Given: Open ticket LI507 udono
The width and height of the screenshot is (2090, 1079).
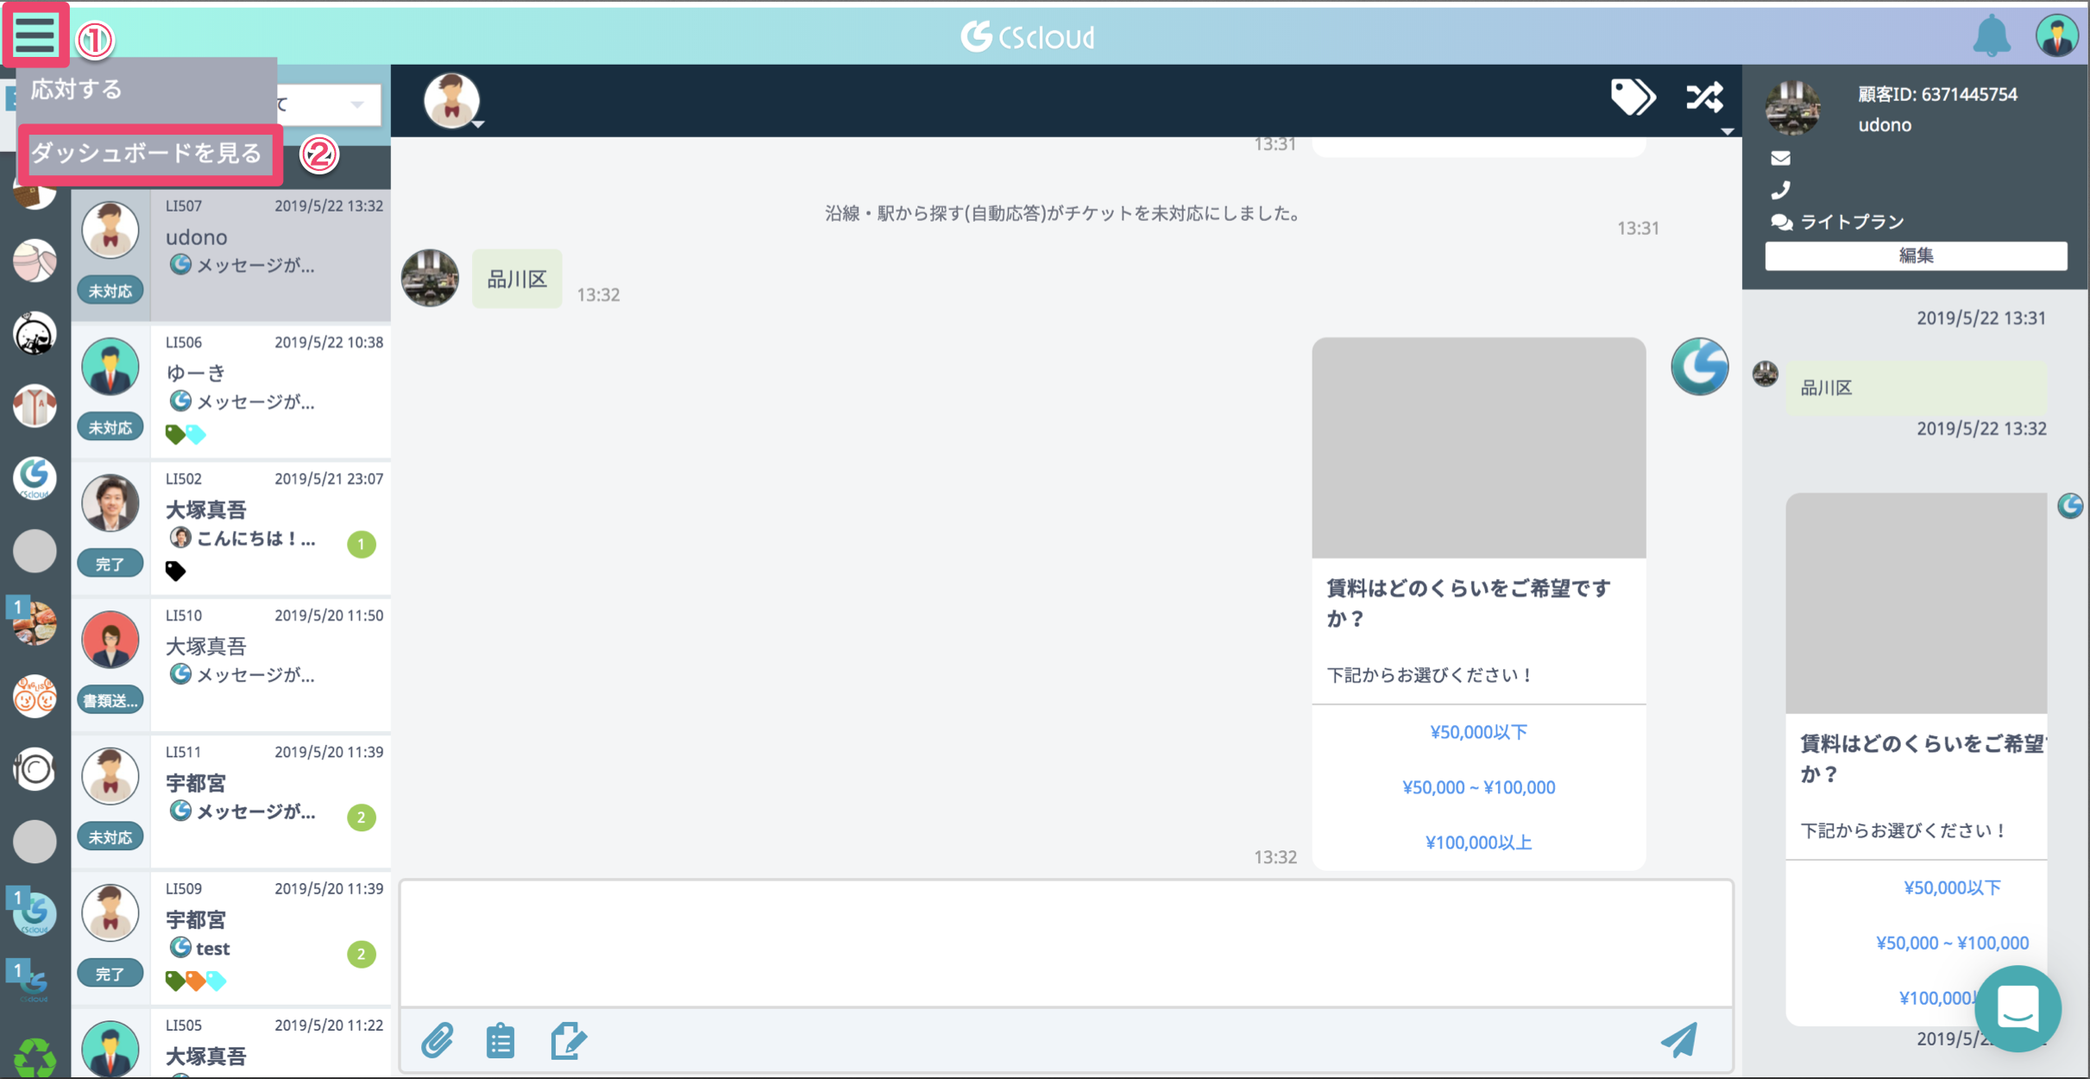Looking at the screenshot, I should (231, 255).
